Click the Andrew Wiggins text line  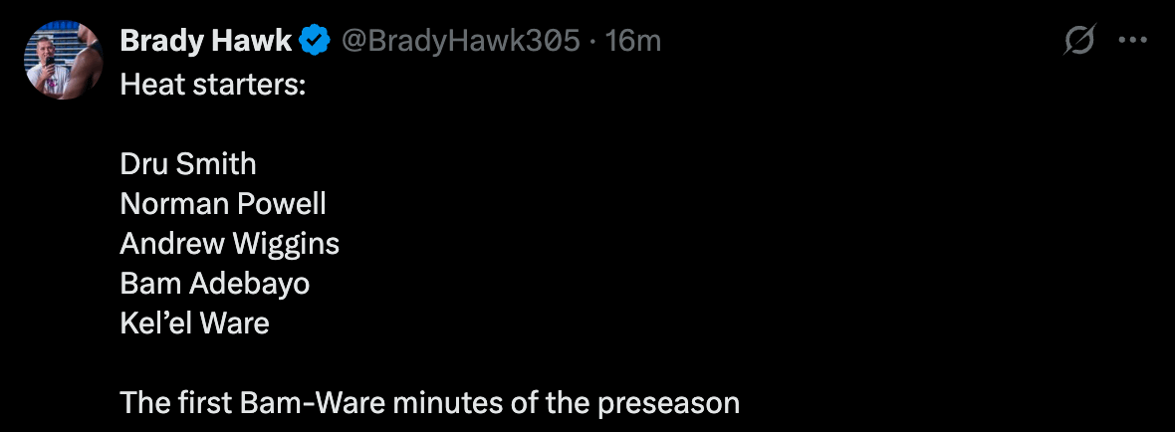[230, 243]
